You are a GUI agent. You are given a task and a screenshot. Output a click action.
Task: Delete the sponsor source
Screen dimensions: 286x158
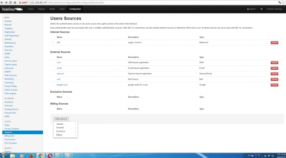(274, 74)
